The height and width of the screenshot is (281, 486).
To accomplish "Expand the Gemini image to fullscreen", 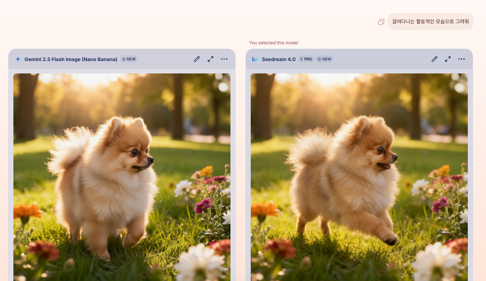I will click(211, 59).
